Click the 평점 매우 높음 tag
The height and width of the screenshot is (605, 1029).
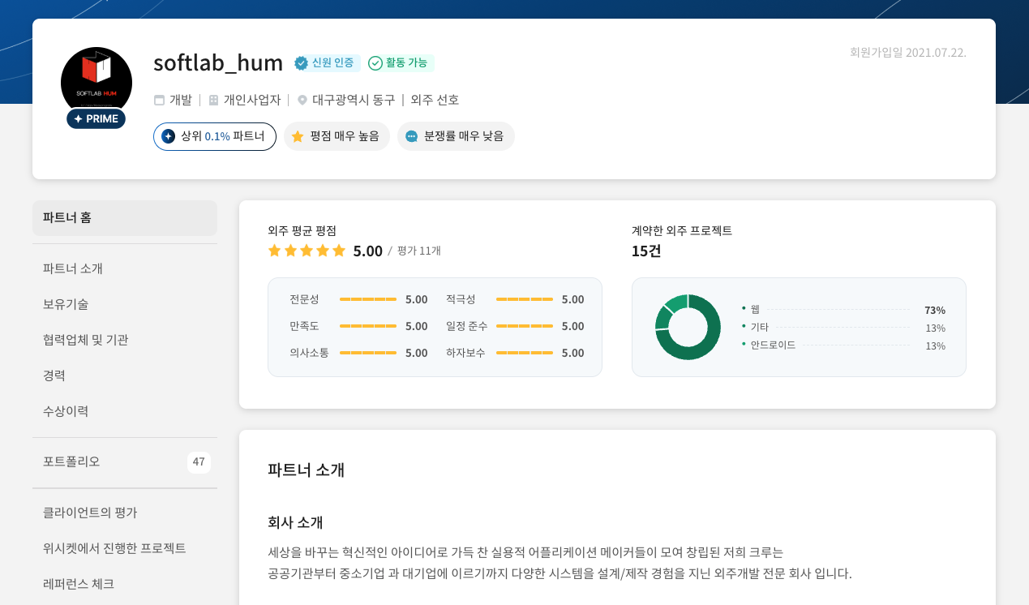(337, 136)
